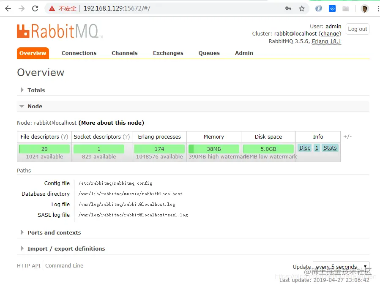This screenshot has height=284, width=380.
Task: Click the socket descriptors bar showing 1
Action: pos(99,149)
